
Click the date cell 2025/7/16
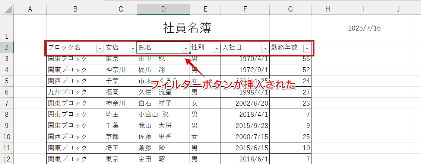363,28
